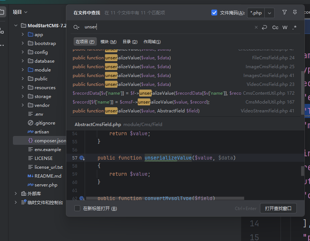The image size is (310, 241).
Task: Expand the vendor folder in project tree
Action: pyautogui.click(x=23, y=105)
